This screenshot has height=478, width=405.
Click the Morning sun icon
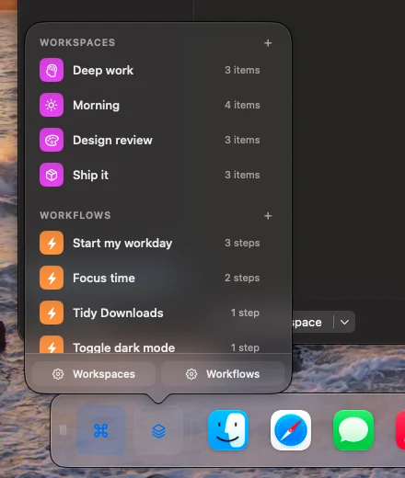click(x=52, y=105)
